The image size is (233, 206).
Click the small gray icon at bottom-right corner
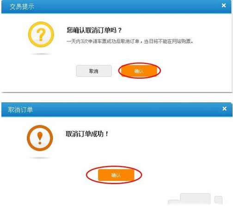click(x=218, y=200)
